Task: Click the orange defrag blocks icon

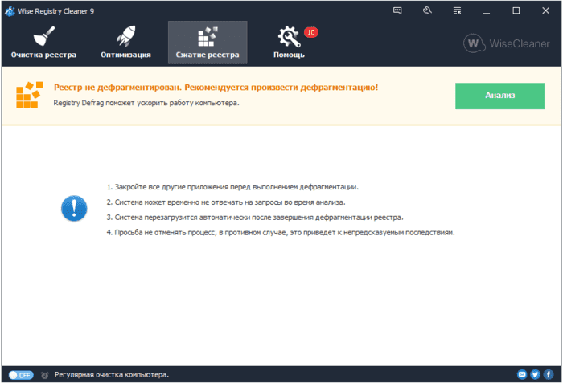Action: tap(29, 95)
